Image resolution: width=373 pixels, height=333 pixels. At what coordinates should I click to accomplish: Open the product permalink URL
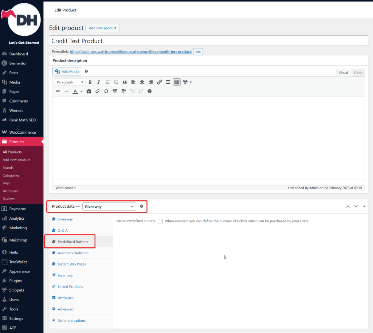coord(131,52)
